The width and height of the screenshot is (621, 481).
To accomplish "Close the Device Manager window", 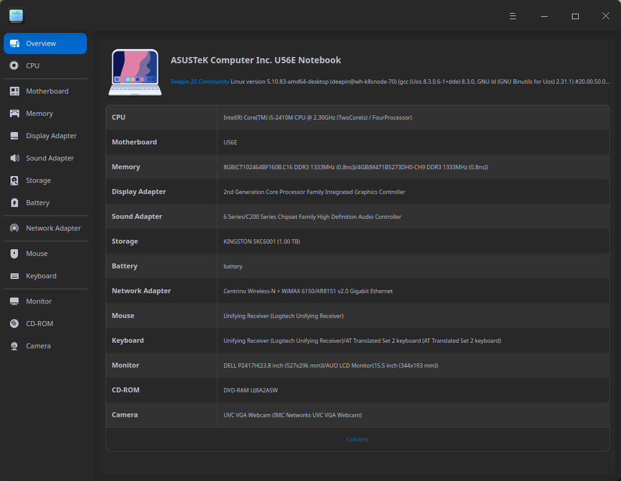I will coord(605,16).
